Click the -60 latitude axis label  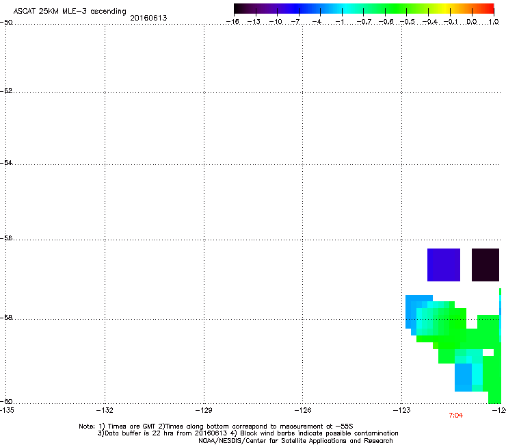coord(6,401)
